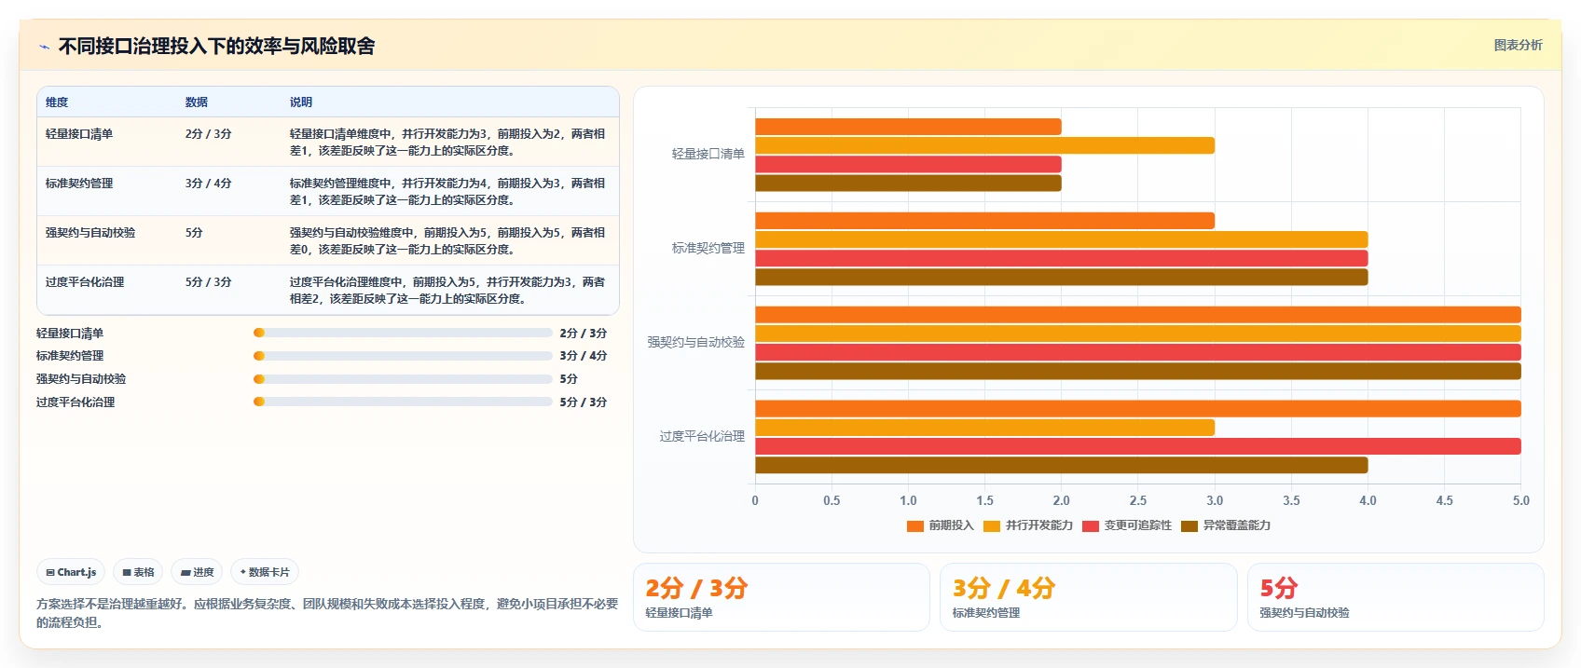Click 强契约与自动校验 label on the chart axis
The height and width of the screenshot is (668, 1581).
[x=696, y=343]
